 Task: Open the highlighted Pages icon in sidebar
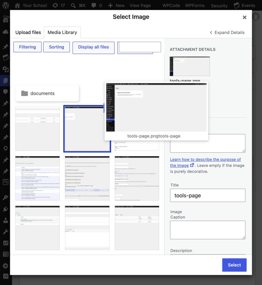point(6,80)
